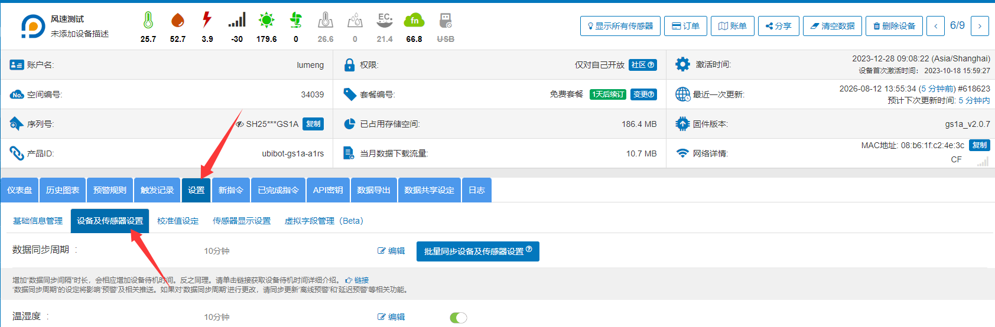Open the 仪表盘 tab
The height and width of the screenshot is (327, 995).
click(x=19, y=190)
